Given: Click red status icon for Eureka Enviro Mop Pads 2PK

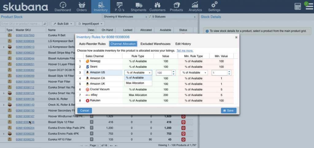Looking at the screenshot, I should click(183, 128).
